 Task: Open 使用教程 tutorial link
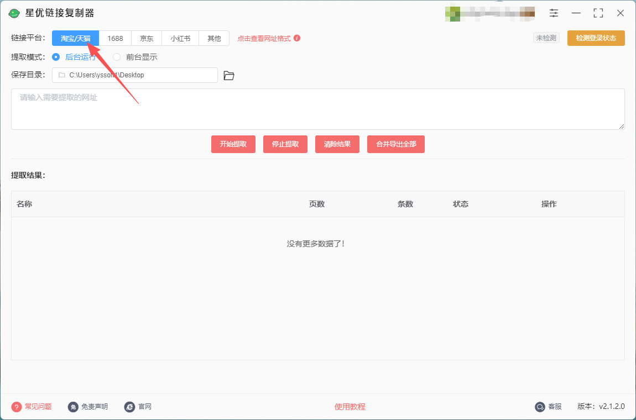(350, 407)
